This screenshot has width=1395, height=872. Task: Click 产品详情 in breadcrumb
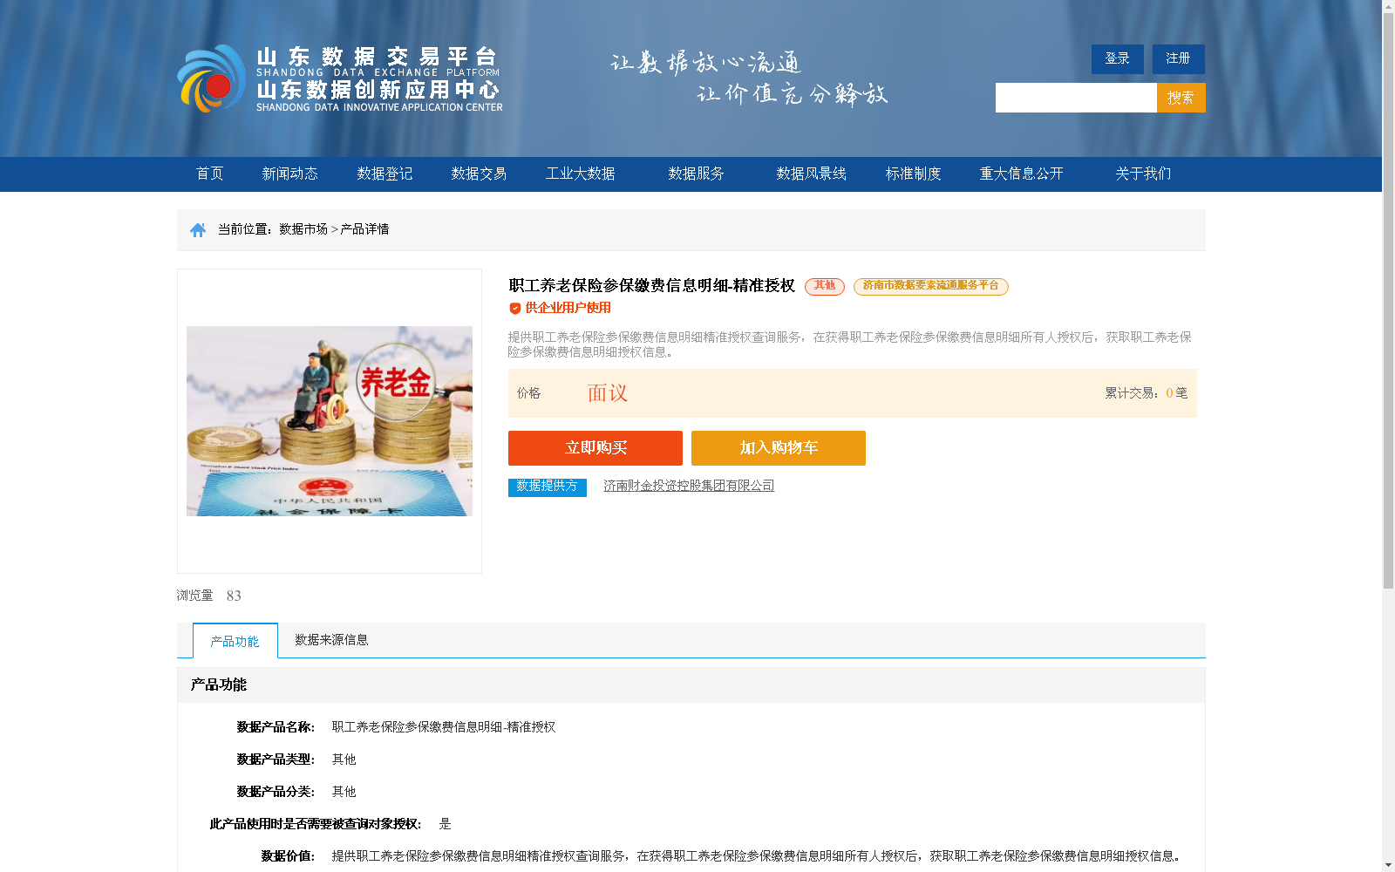[x=364, y=229]
